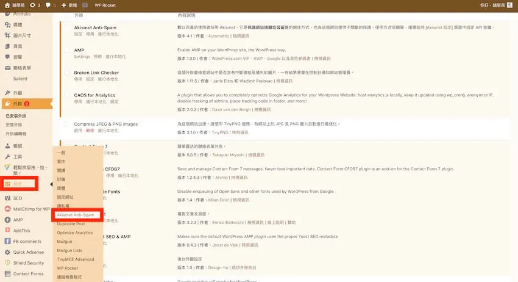Click the Design-hu author link
518x282 pixels.
tap(218, 267)
